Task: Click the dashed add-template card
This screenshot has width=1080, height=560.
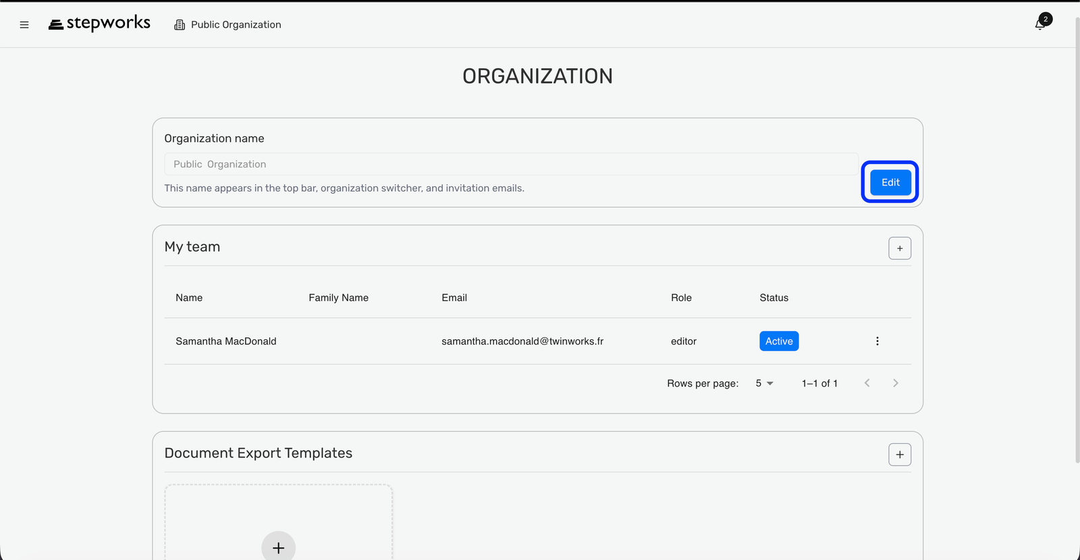Action: point(279,522)
